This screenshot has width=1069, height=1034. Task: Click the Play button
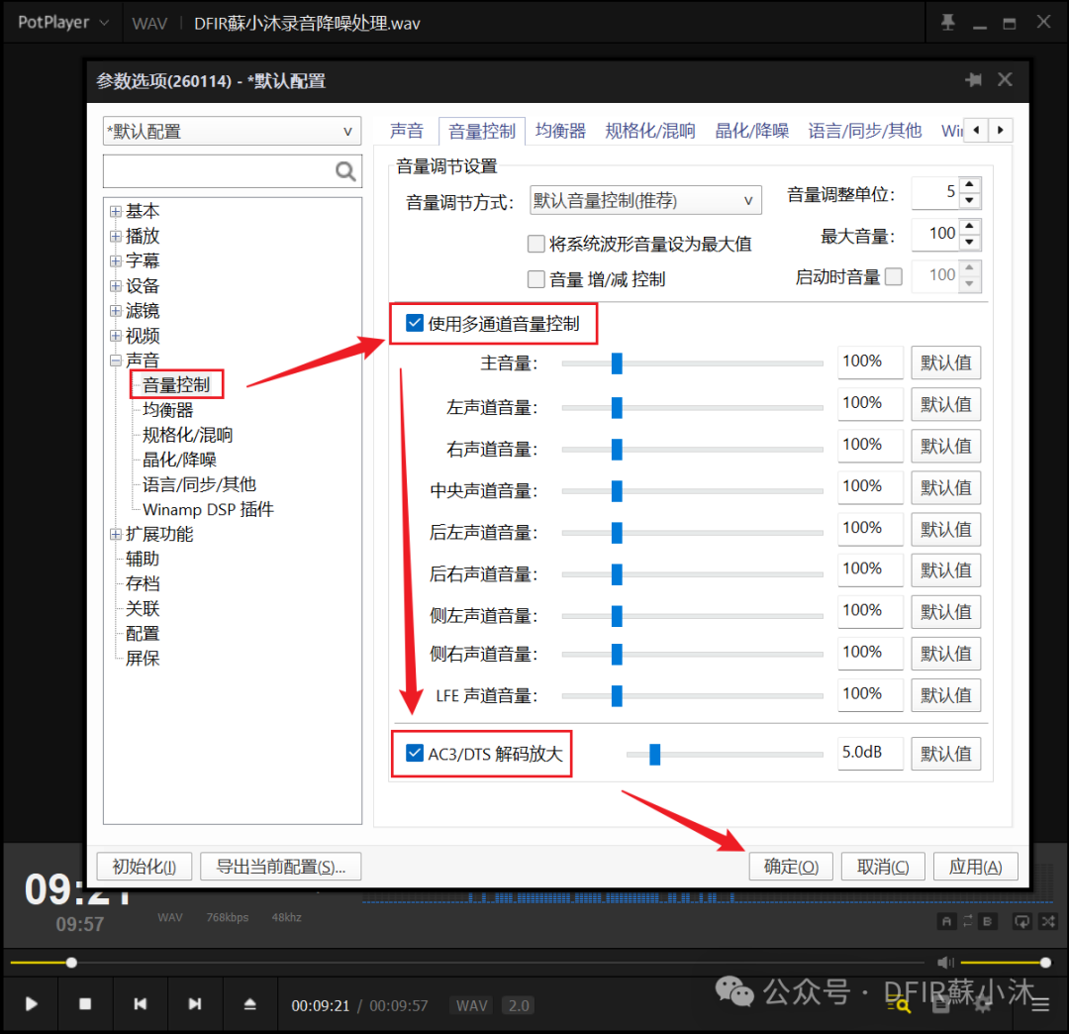click(x=31, y=1004)
